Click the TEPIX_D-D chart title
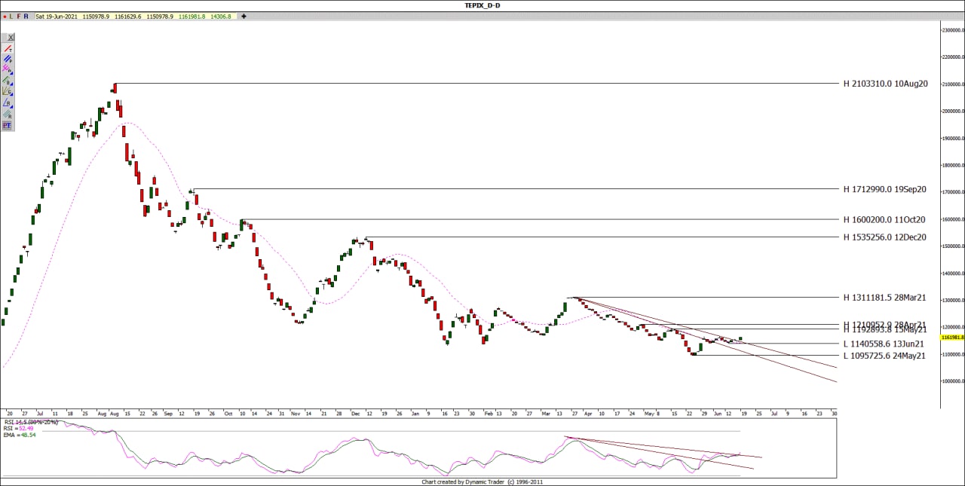 (482, 5)
